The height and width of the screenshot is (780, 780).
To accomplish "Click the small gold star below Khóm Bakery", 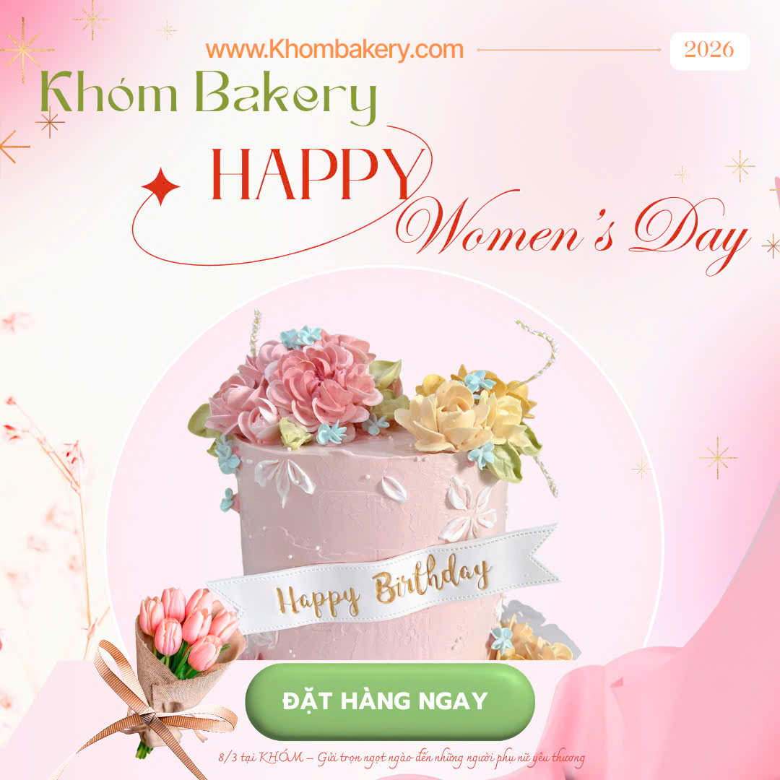I will point(50,122).
